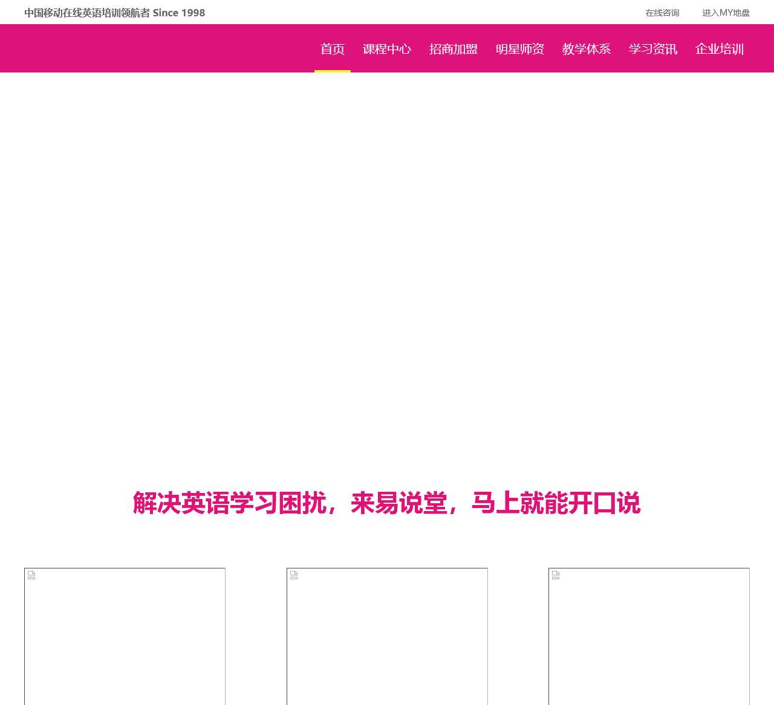
Task: Select the 招商加盟 menu item
Action: click(454, 49)
